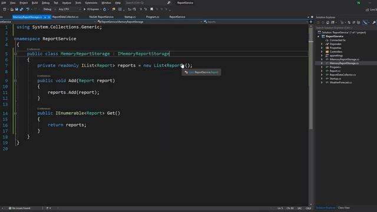Close the MemoryReportStorage.cs tab
377x212 pixels.
coord(49,17)
